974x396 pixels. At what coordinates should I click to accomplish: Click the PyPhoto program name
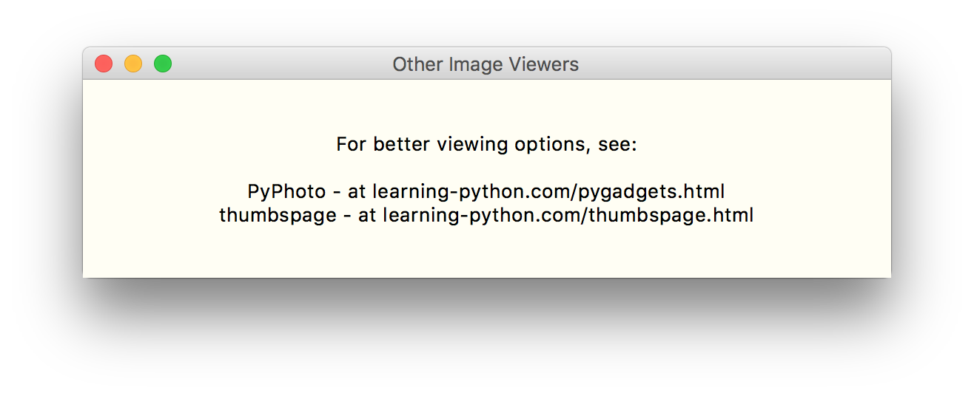286,192
